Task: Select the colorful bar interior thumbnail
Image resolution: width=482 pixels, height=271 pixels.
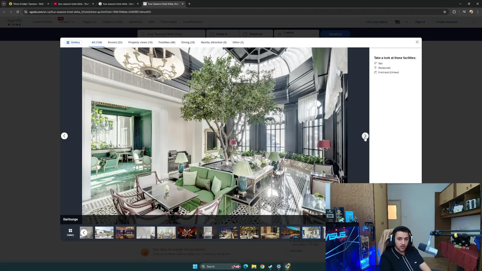Action: click(x=125, y=233)
